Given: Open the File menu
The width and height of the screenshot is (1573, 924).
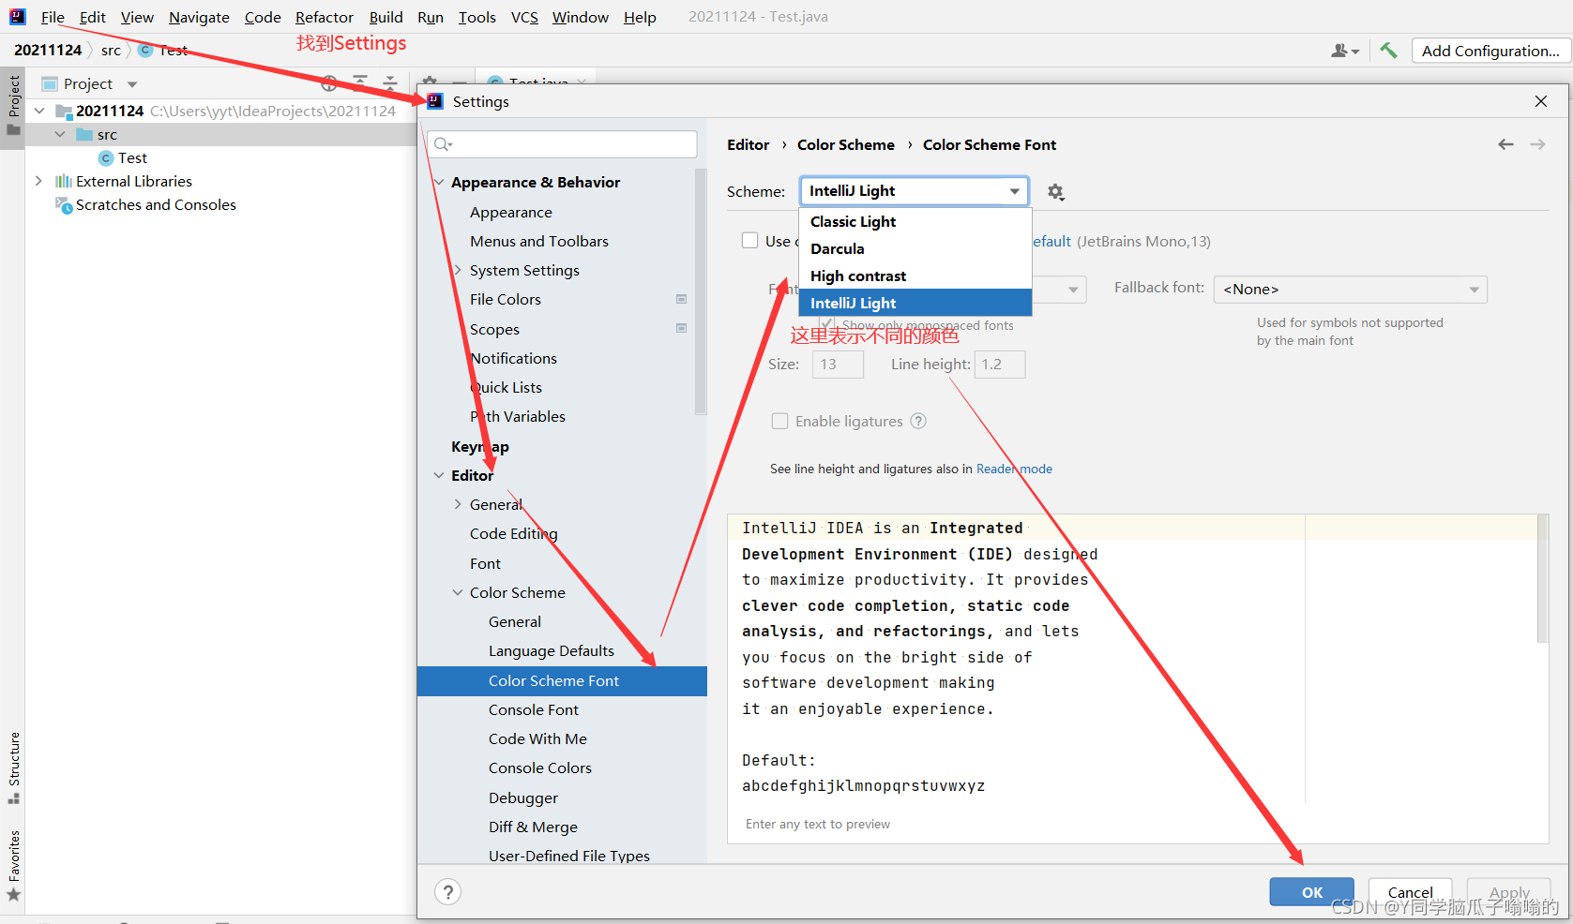Looking at the screenshot, I should click(53, 17).
